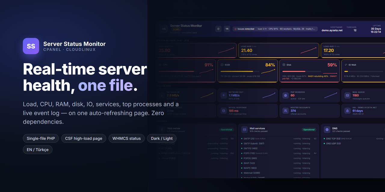Click the IO Wait pulse icon
The width and height of the screenshot is (385, 192).
[x=346, y=65]
